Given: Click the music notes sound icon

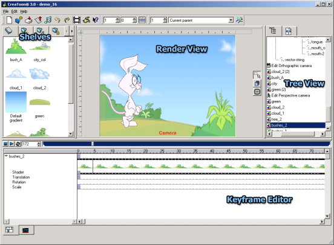Looking at the screenshot, I should click(x=48, y=20).
